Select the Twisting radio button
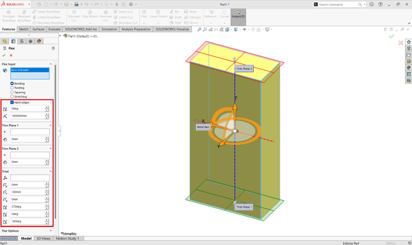Screen dimensions: 412x245 [x=12, y=88]
